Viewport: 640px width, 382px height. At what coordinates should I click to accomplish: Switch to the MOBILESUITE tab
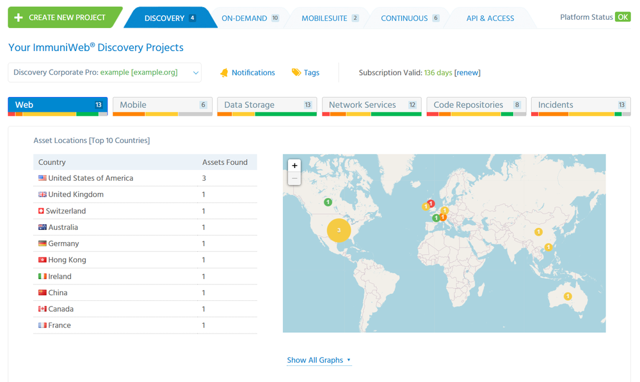point(326,18)
